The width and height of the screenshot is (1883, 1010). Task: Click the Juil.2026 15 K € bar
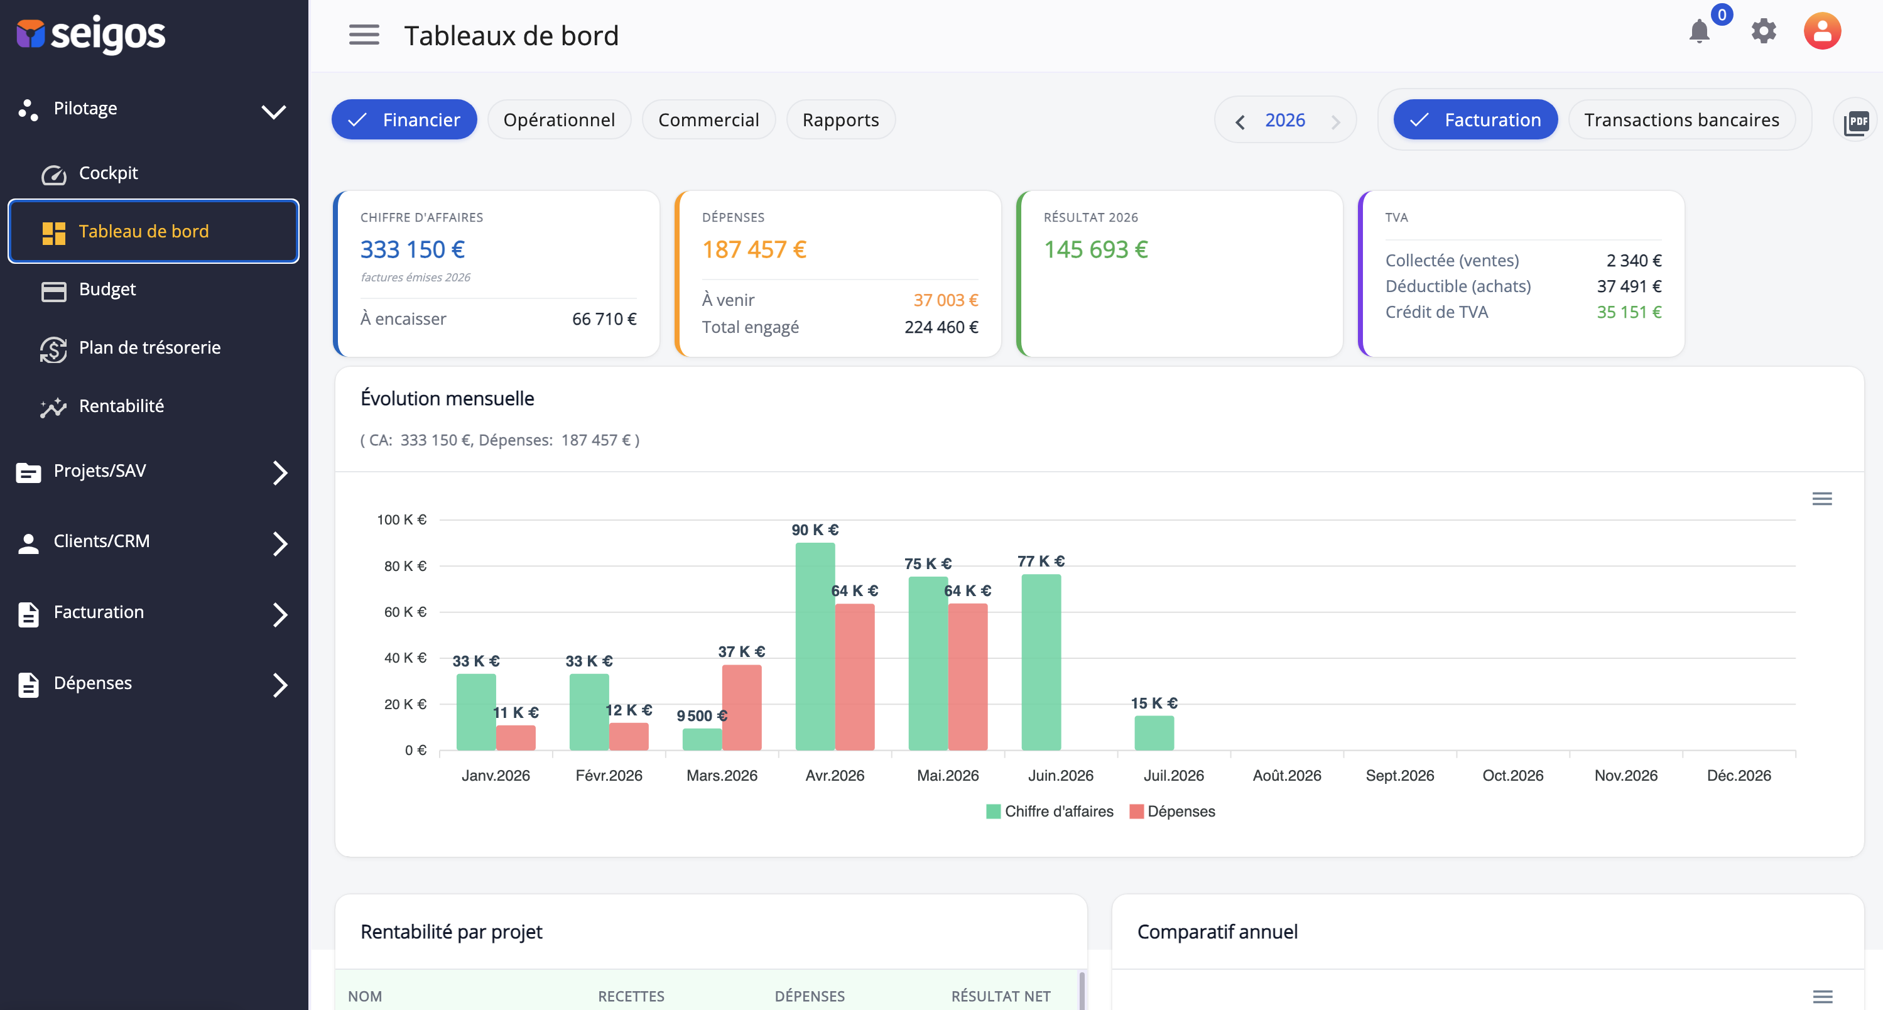(x=1154, y=733)
